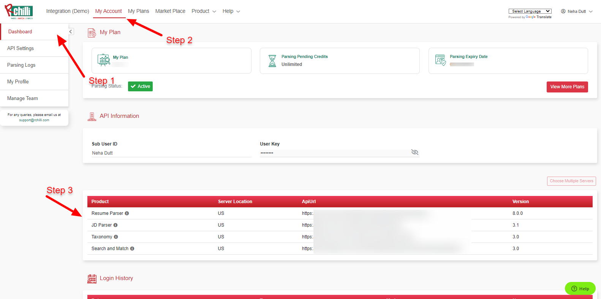Viewport: 601px width, 299px height.
Task: Open the Select Language dropdown
Action: point(530,11)
